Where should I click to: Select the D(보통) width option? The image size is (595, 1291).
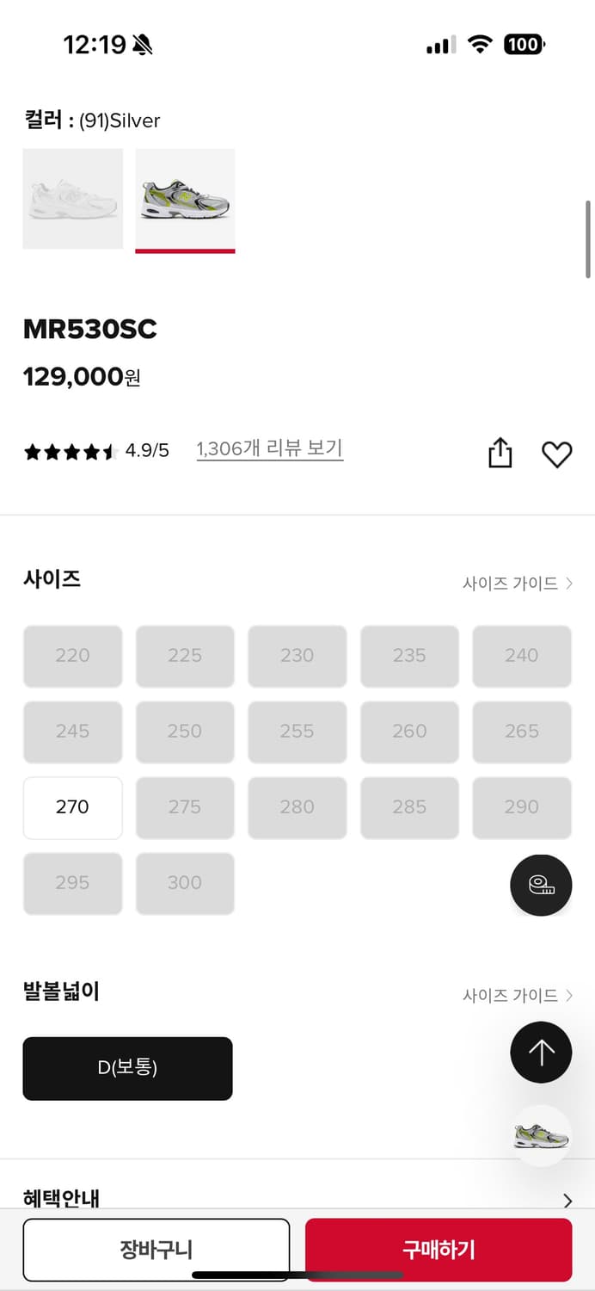(x=127, y=1068)
